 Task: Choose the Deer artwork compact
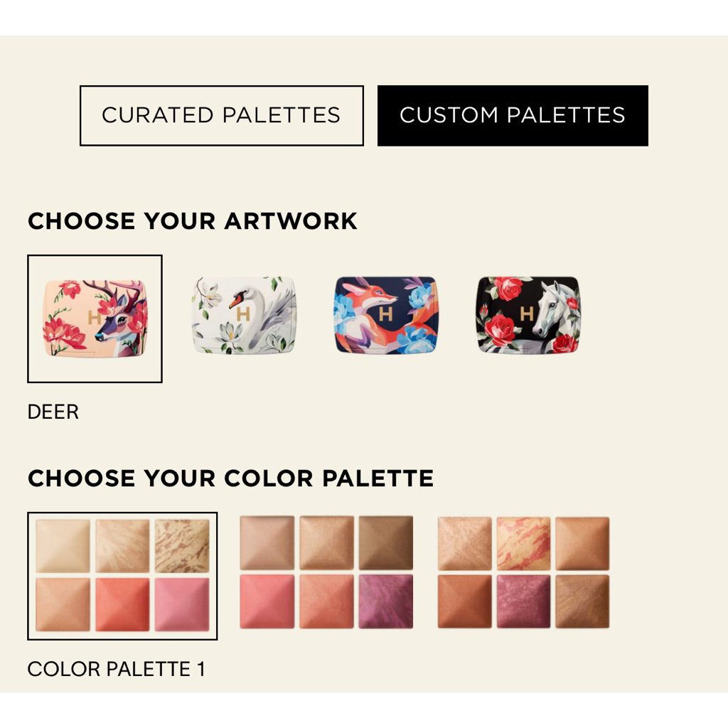tap(95, 318)
